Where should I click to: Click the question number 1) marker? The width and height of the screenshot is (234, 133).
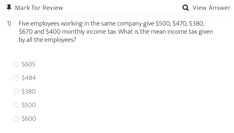click(9, 23)
